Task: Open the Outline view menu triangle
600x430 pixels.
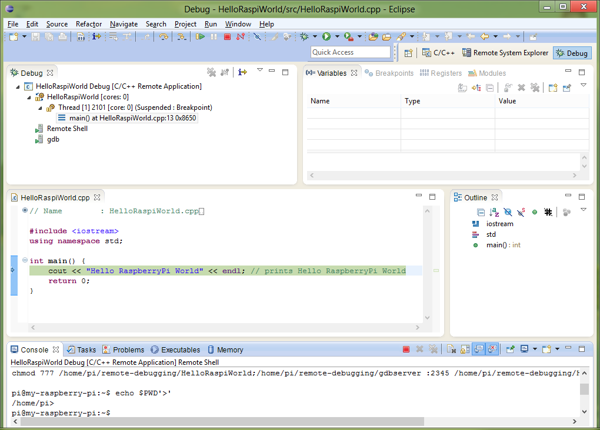Action: [583, 210]
